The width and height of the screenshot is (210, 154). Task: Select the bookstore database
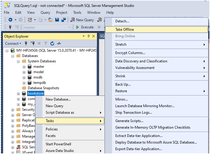point(36,93)
